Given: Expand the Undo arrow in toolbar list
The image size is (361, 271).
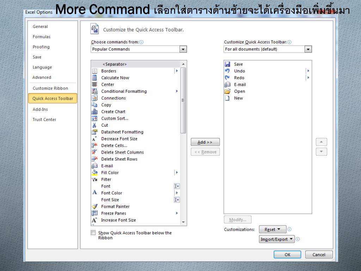Looking at the screenshot, I should click(308, 71).
